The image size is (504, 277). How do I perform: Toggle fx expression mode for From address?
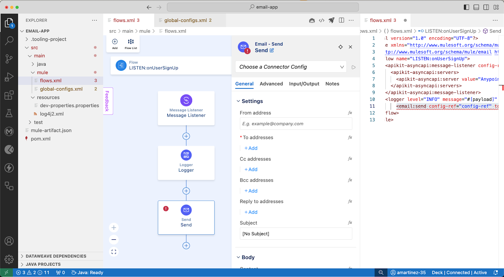pos(350,113)
